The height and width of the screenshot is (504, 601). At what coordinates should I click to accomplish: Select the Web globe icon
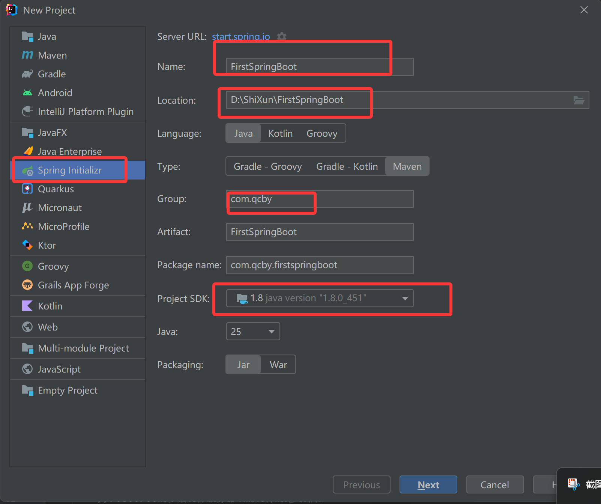pos(27,327)
